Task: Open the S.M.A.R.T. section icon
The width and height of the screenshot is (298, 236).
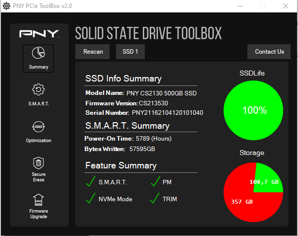Action: 38,89
